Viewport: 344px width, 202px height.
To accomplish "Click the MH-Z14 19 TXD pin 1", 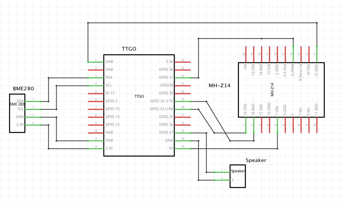I will [246, 125].
